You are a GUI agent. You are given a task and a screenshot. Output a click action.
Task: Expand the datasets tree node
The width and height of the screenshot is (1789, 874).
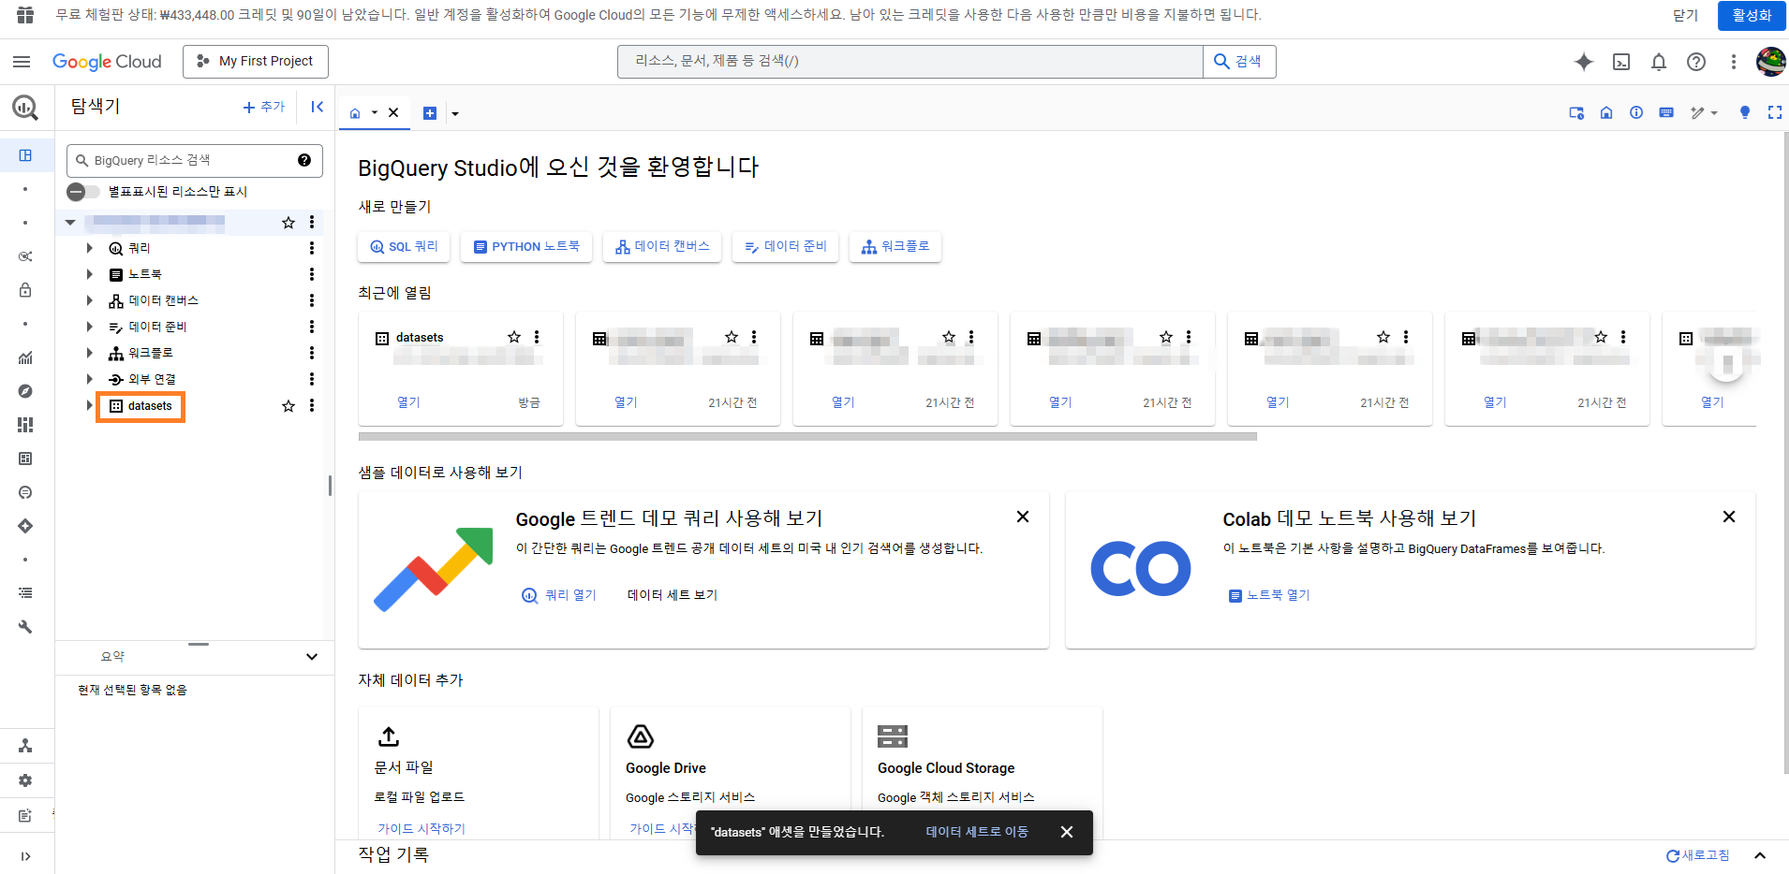coord(89,405)
